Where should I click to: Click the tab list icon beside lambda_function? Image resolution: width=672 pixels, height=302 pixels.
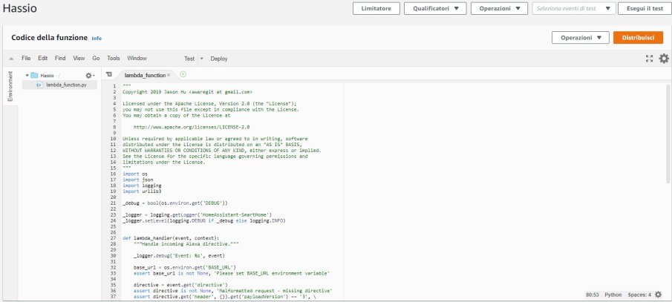tap(109, 74)
